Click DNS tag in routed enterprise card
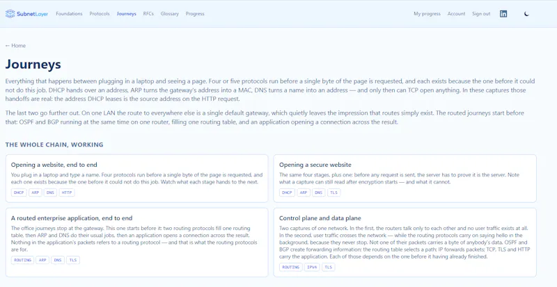The height and width of the screenshot is (287, 557). (x=58, y=260)
